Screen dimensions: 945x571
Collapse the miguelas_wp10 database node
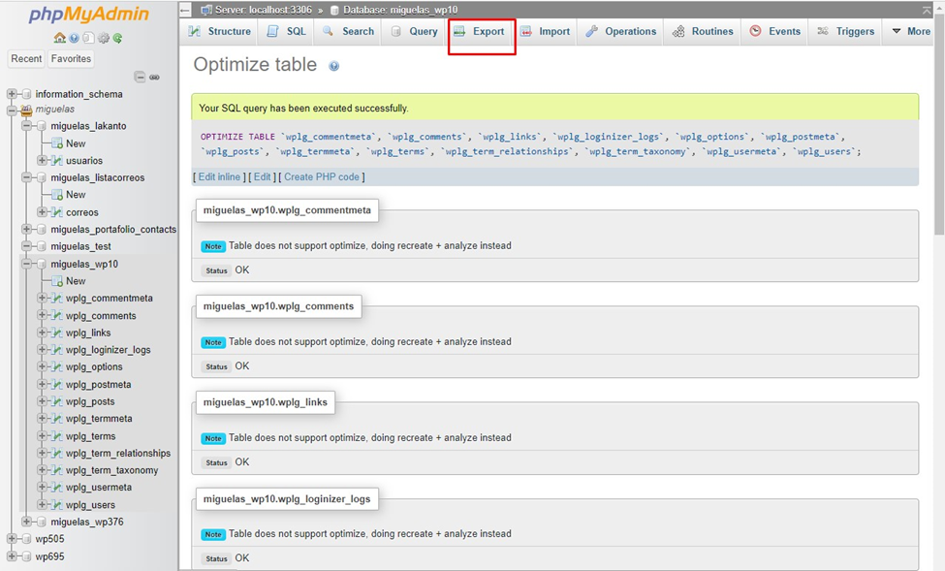pyautogui.click(x=26, y=264)
